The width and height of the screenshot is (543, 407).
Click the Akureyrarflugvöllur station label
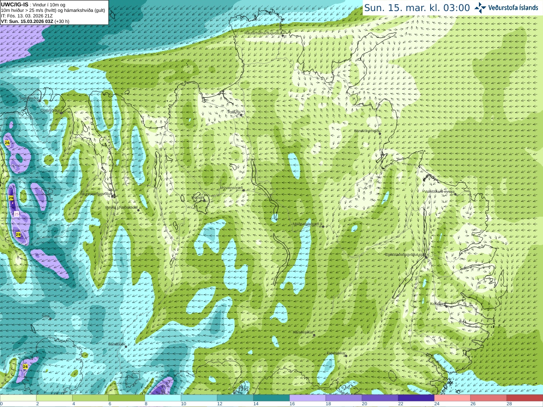96,193
